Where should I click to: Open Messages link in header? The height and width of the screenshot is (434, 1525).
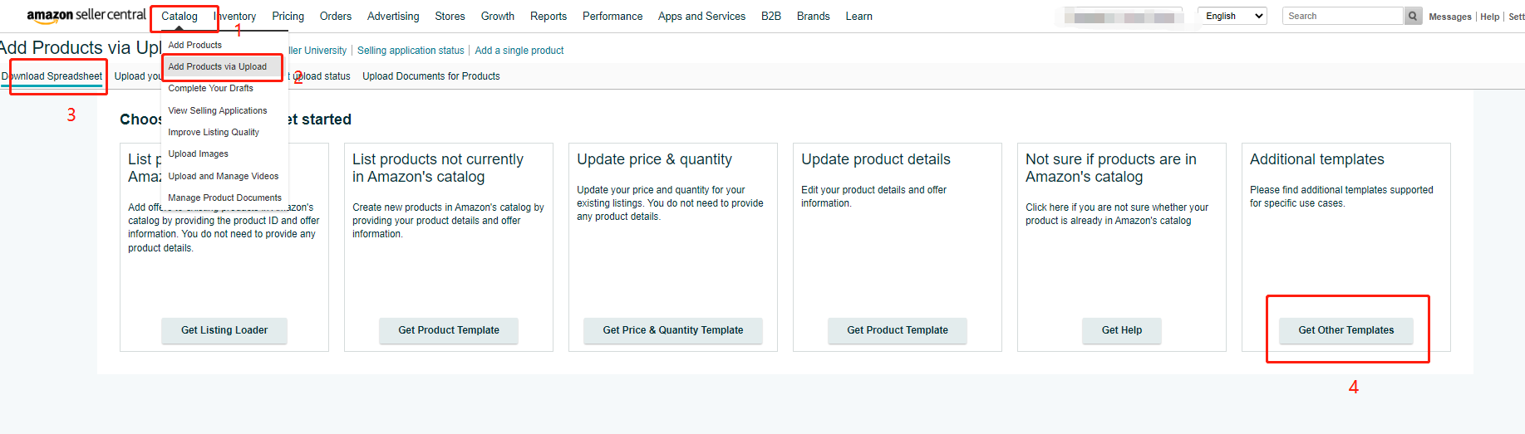pyautogui.click(x=1450, y=17)
